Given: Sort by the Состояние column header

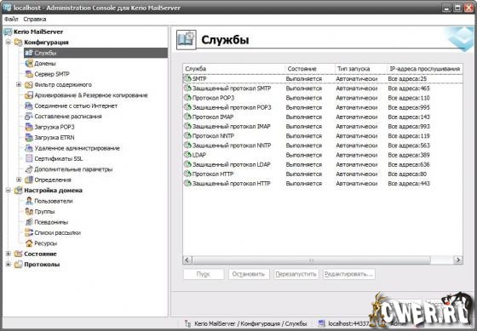Looking at the screenshot, I should [x=310, y=69].
